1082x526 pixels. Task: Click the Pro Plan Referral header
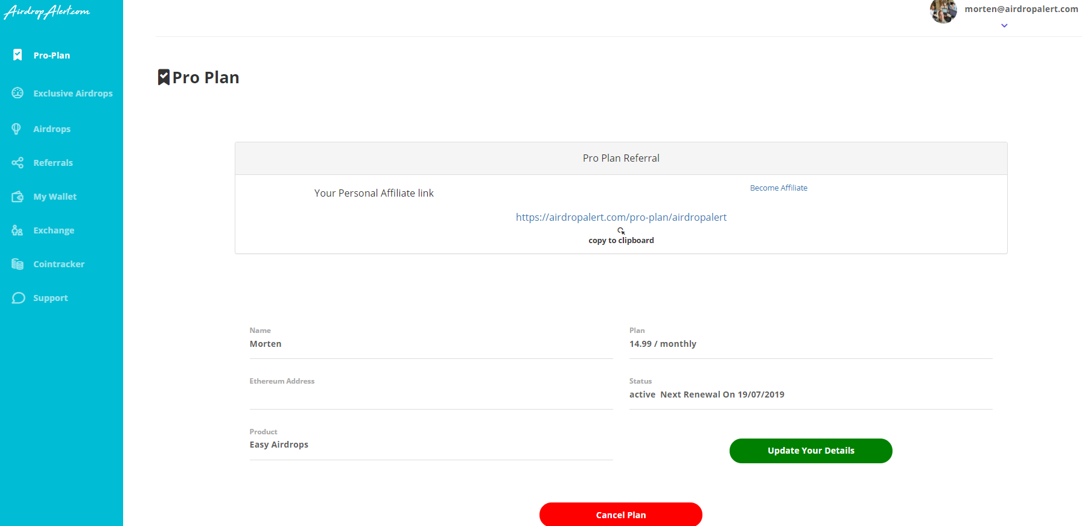[621, 158]
